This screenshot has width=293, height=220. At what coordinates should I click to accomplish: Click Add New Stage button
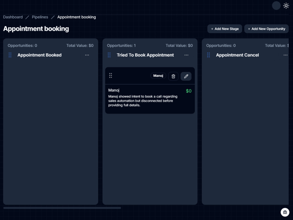pyautogui.click(x=225, y=29)
